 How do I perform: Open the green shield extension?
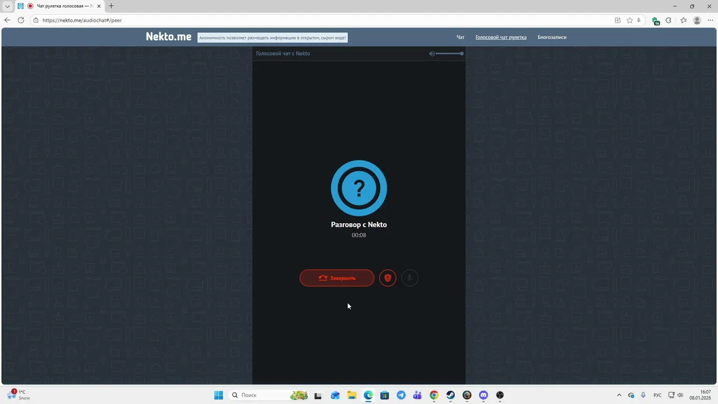656,21
